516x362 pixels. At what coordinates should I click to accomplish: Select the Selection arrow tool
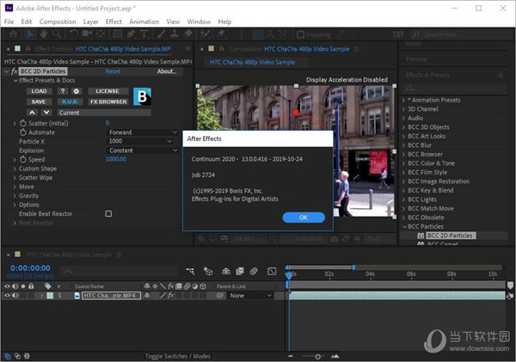[30, 34]
